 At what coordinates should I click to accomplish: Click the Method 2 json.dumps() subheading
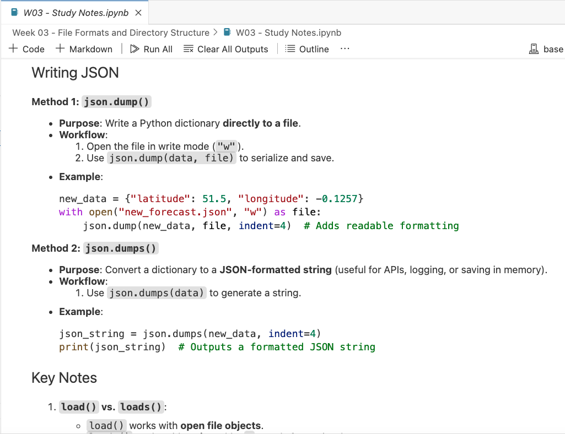(x=95, y=248)
